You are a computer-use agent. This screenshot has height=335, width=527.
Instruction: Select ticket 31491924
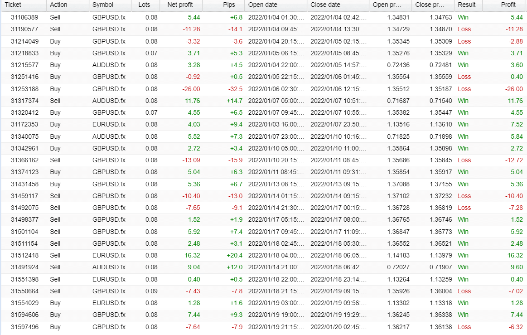click(24, 267)
